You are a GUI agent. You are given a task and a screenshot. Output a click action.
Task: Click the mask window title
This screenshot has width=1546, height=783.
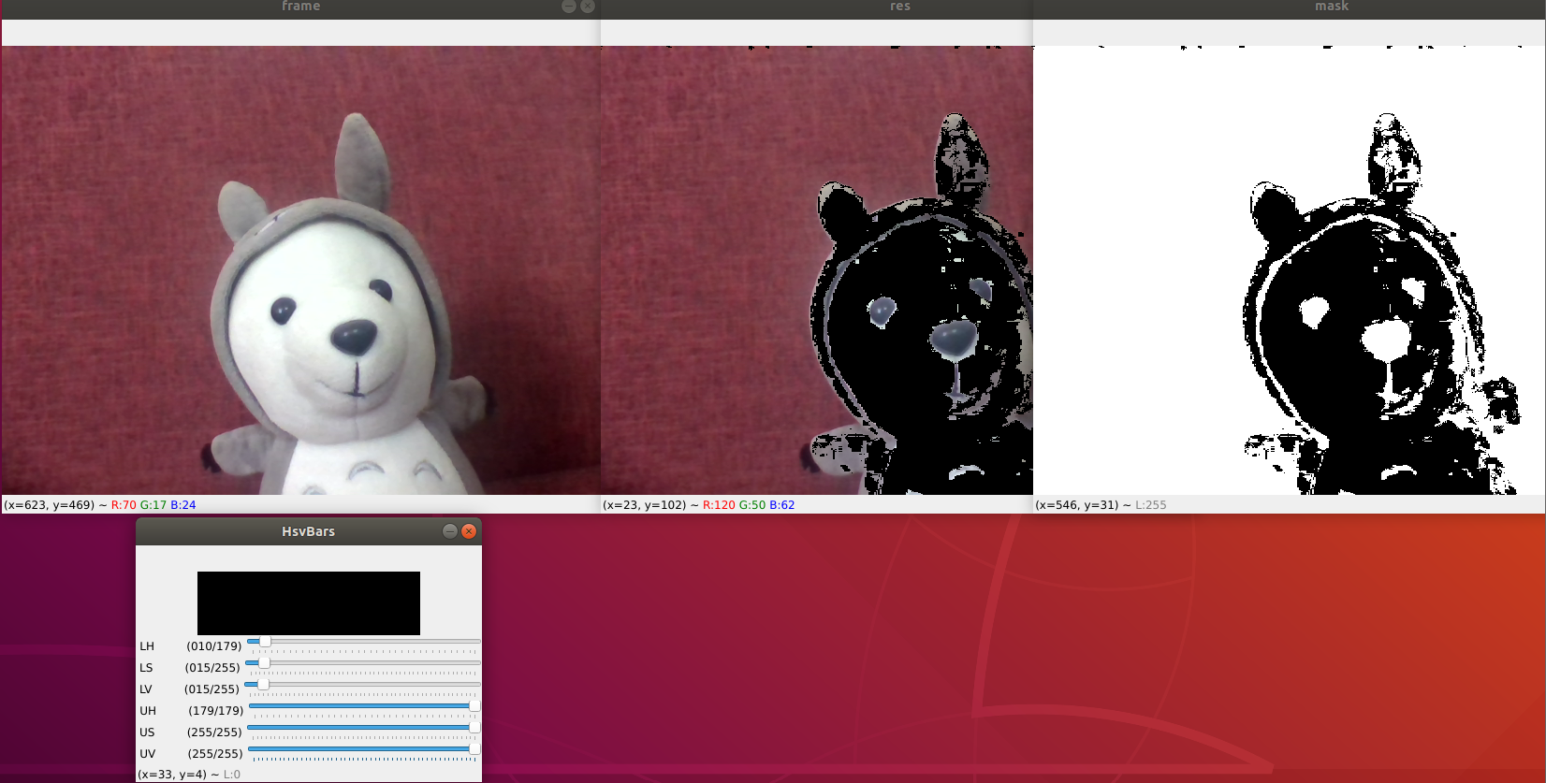[1332, 6]
